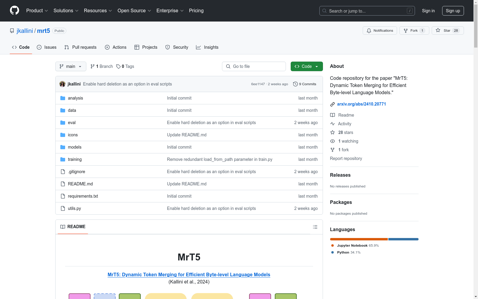Click commit hash 6ee1147
The width and height of the screenshot is (478, 299).
coord(258,84)
